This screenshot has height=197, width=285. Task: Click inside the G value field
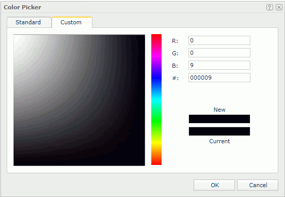[219, 53]
